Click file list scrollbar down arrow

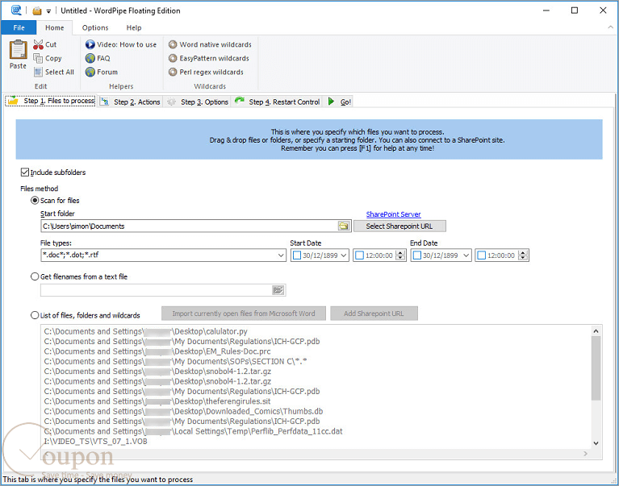(596, 443)
